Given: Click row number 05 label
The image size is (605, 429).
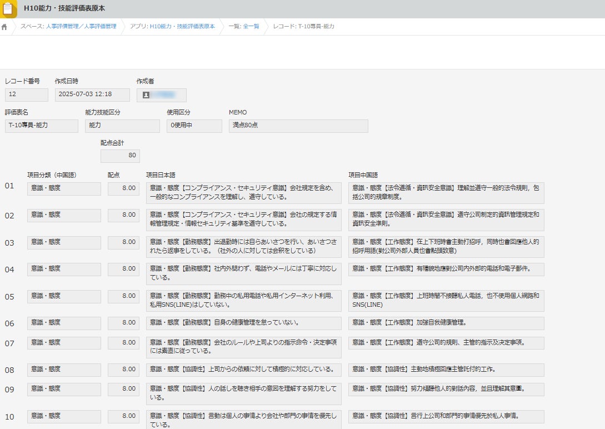Looking at the screenshot, I should [x=9, y=297].
